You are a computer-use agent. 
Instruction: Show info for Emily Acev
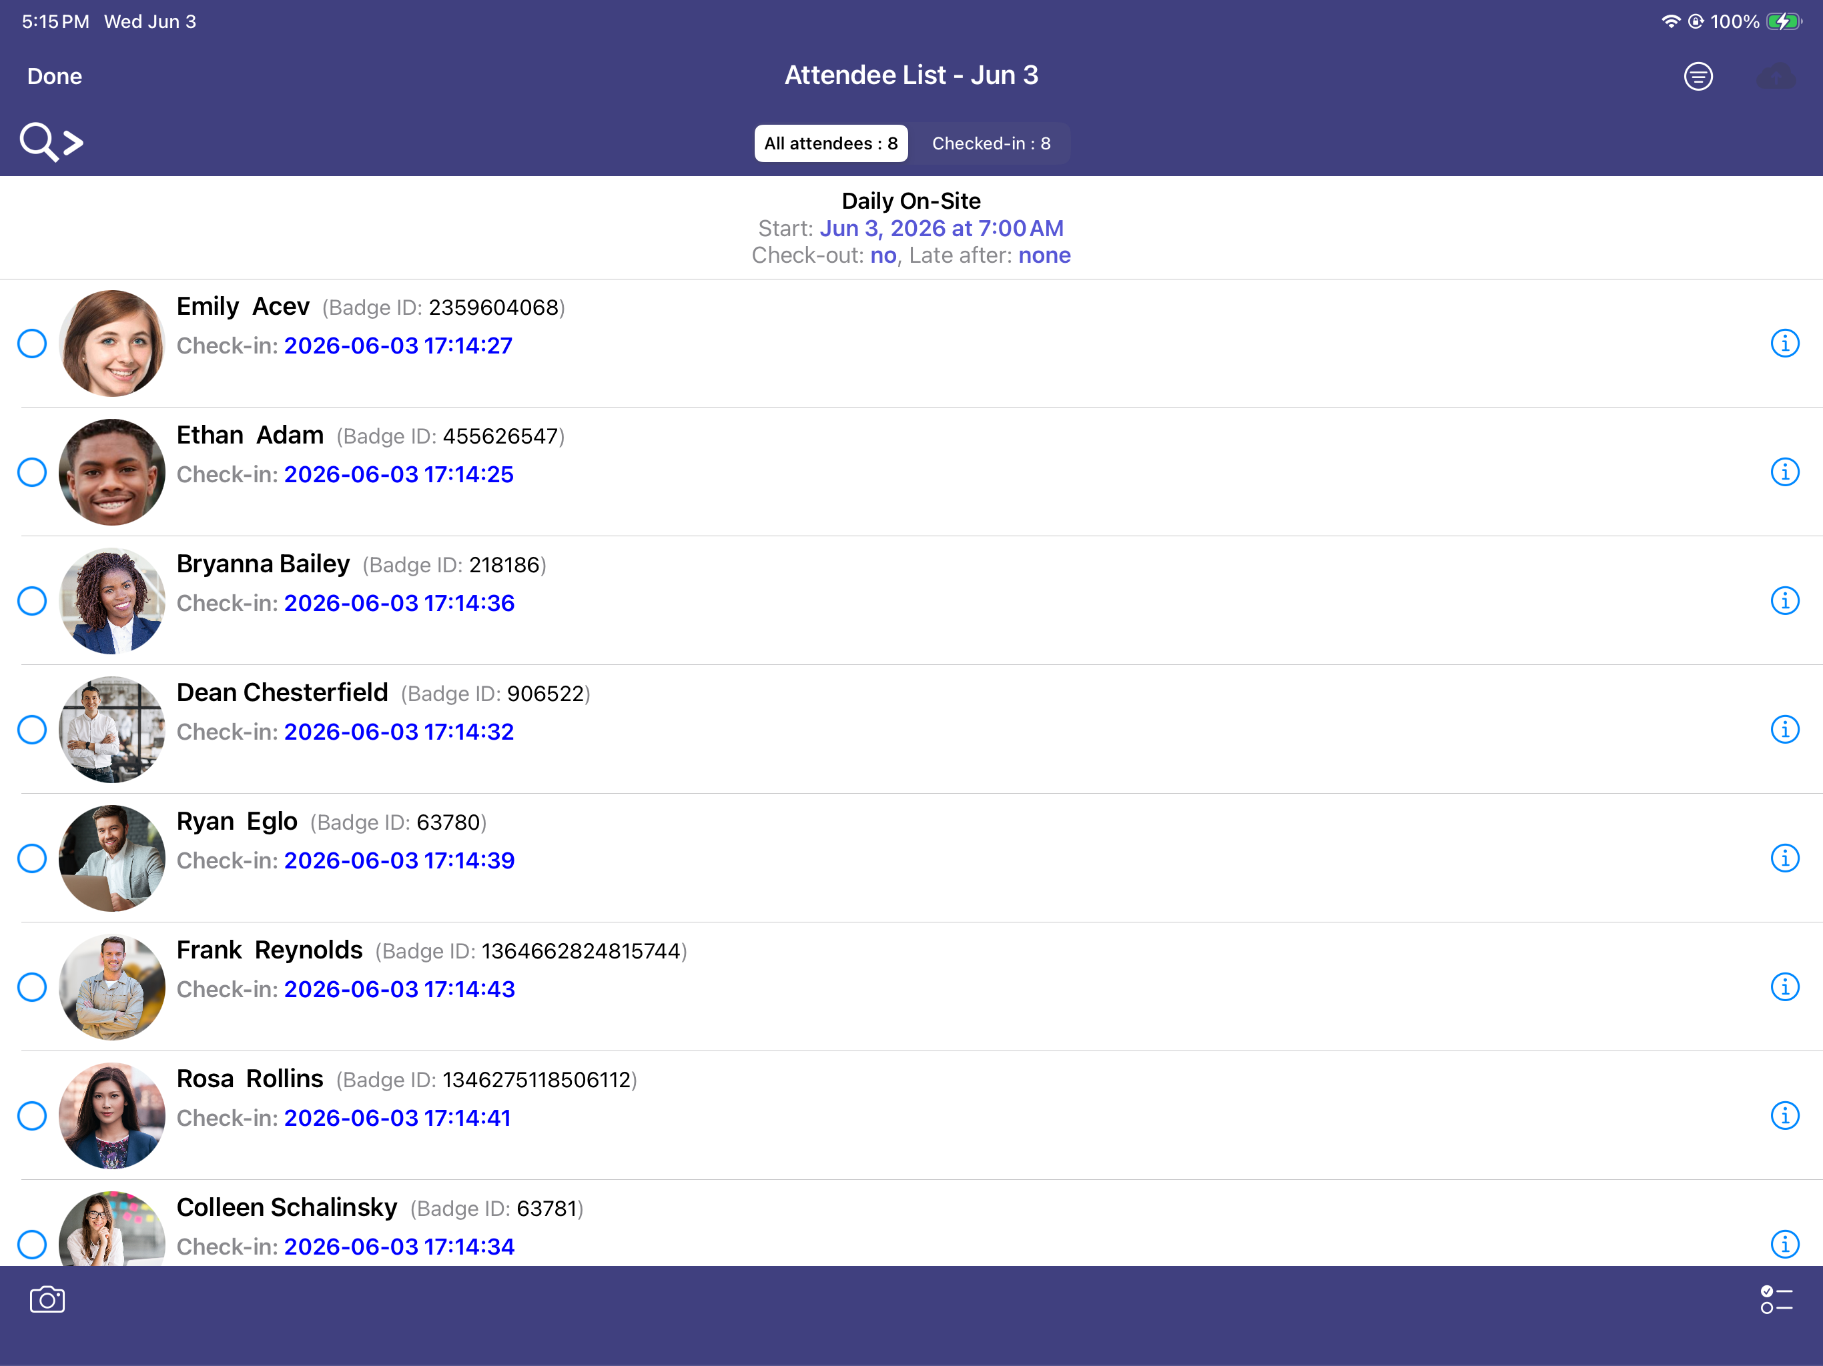(1784, 344)
